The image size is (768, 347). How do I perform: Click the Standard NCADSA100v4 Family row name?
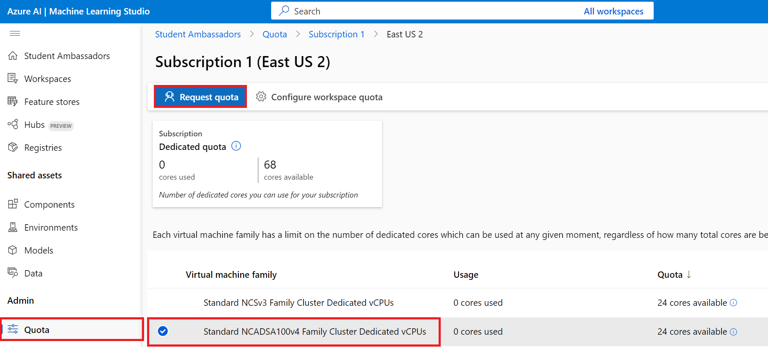point(315,331)
